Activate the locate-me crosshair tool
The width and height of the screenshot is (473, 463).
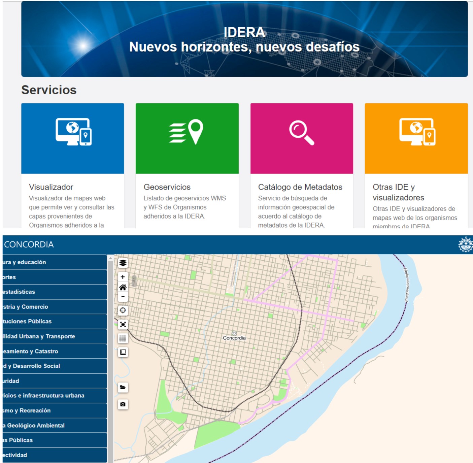123,310
